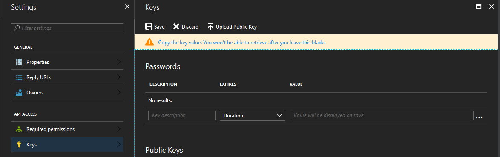Expand the Reply URLs row chevron
Viewport: 500px width, 157px height.
[119, 77]
